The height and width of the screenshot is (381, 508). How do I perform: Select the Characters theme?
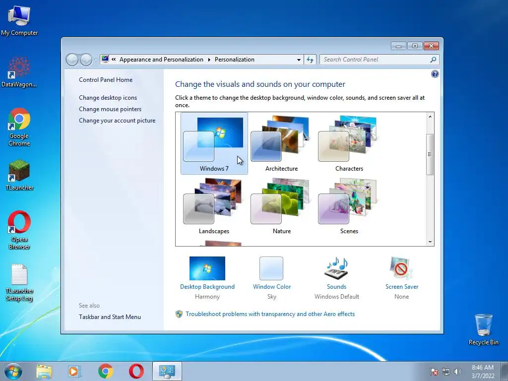[x=349, y=143]
